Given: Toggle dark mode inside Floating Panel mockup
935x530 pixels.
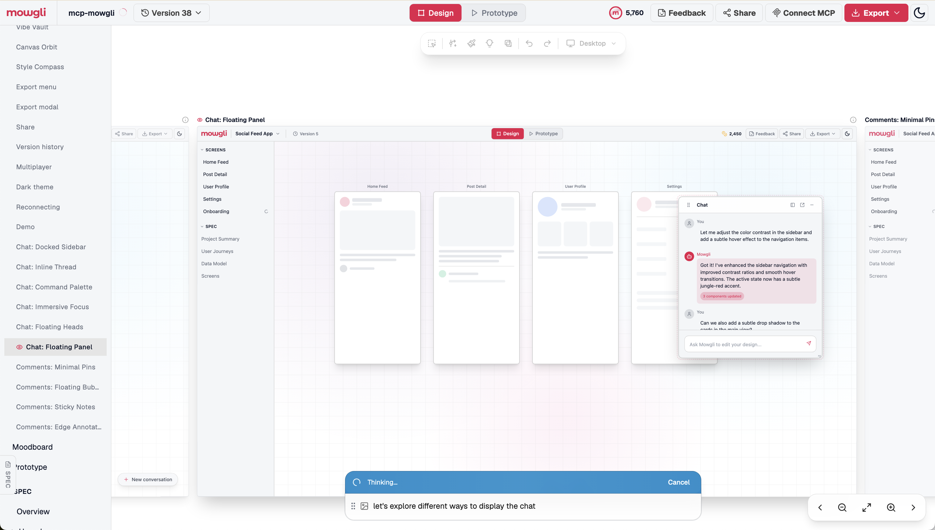Looking at the screenshot, I should pyautogui.click(x=847, y=134).
